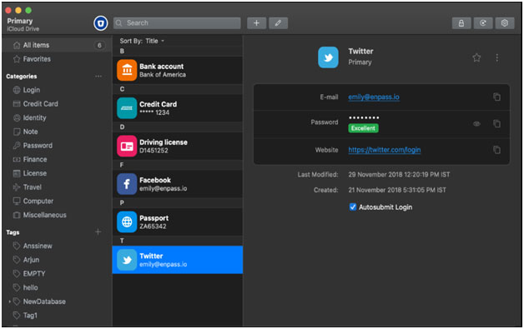Click the Facebook logo icon
The width and height of the screenshot is (524, 329).
[127, 184]
